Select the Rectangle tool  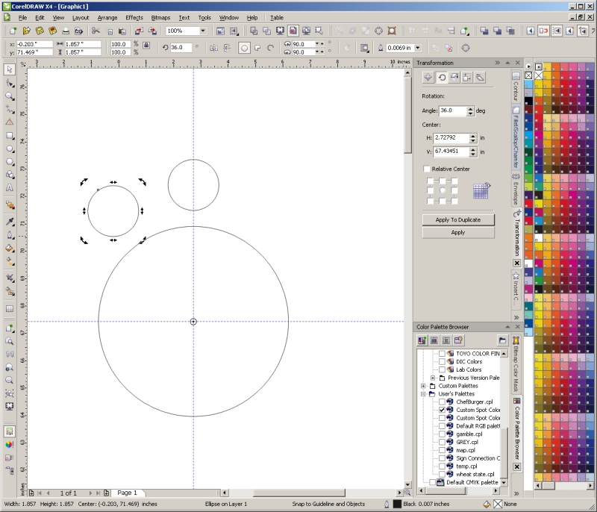point(10,136)
